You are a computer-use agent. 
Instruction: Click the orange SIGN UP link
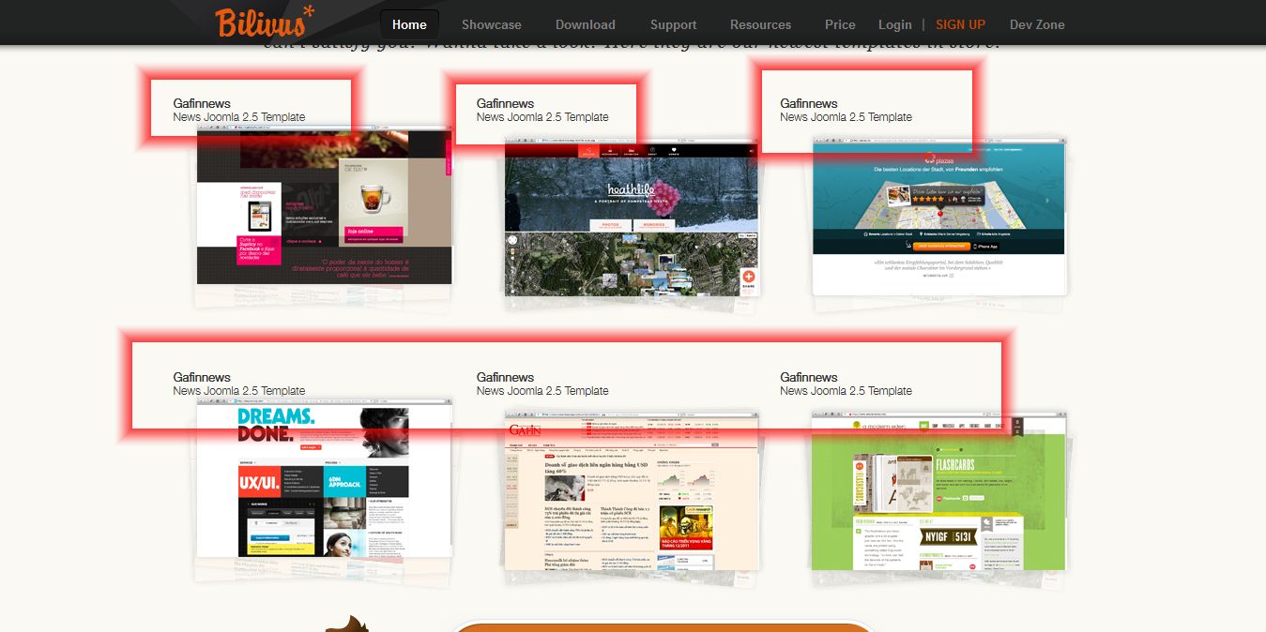coord(961,24)
